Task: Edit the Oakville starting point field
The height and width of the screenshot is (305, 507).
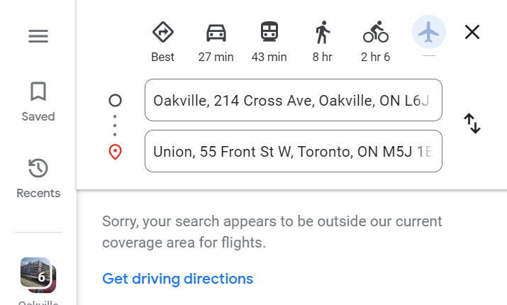Action: 293,100
